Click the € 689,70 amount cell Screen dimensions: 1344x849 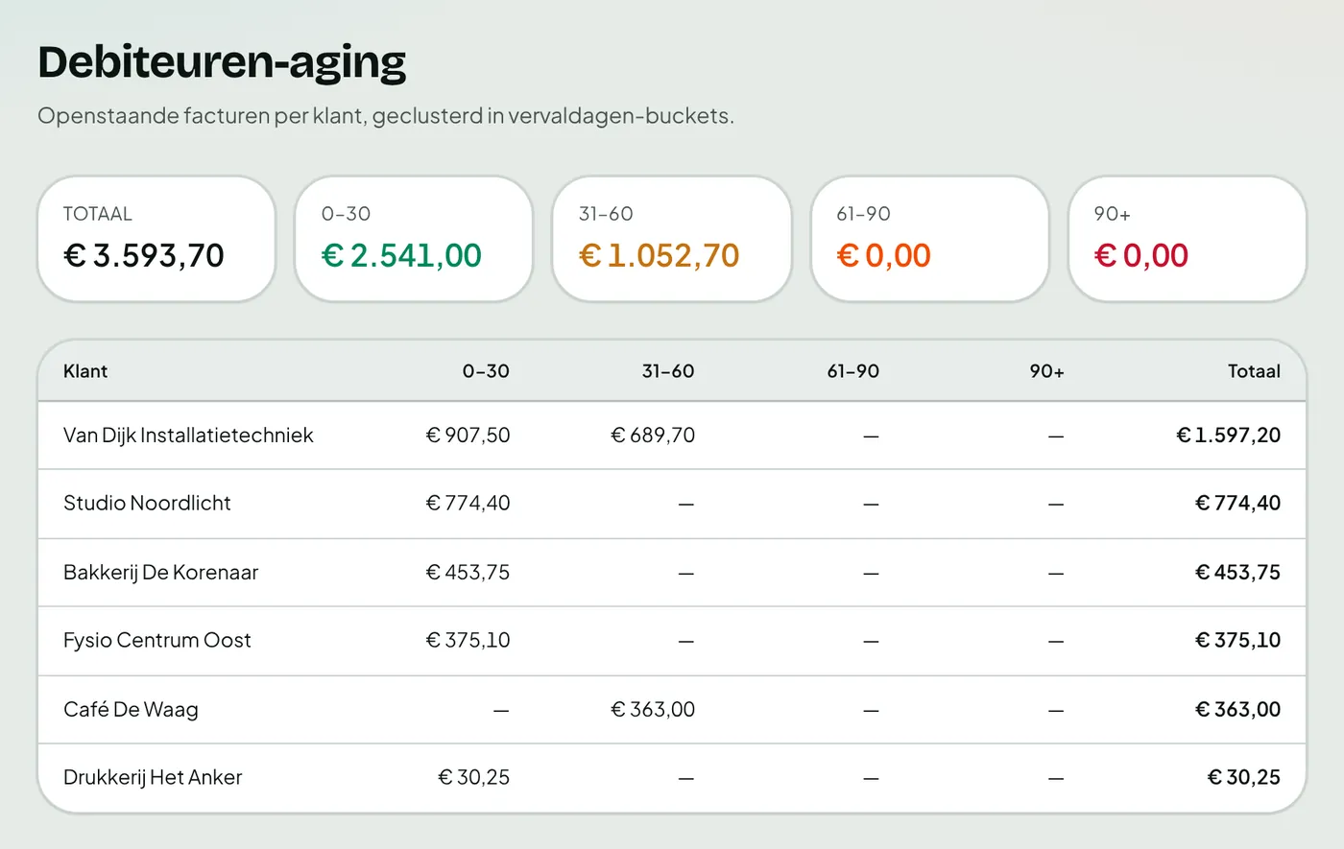653,436
